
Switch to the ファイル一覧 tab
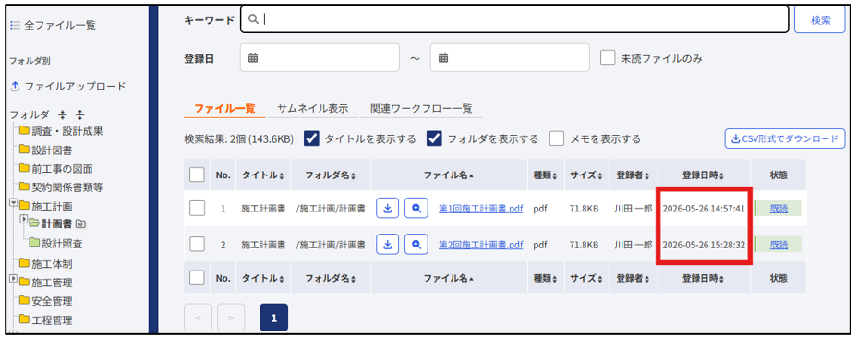pos(224,108)
